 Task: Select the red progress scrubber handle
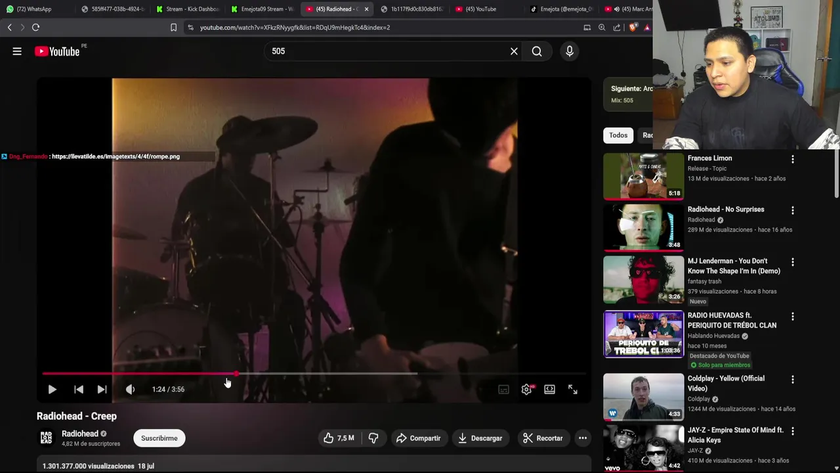click(x=236, y=374)
